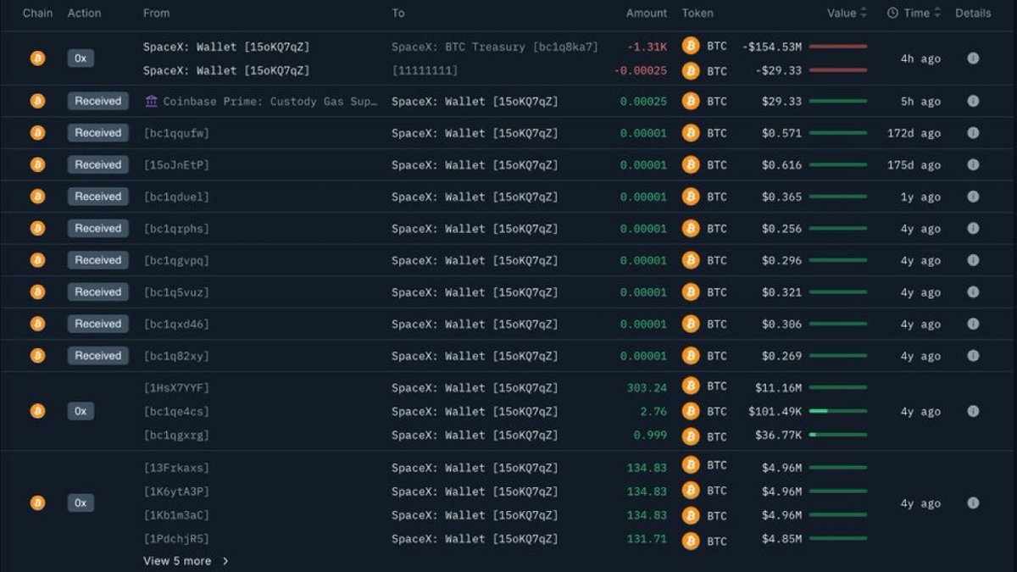
Task: Click Bitcoin chain icon in bc1qqufw row
Action: 37,133
